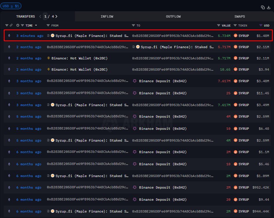The image size is (274, 218).
Task: Click value 5.734M in first row
Action: tap(224, 35)
